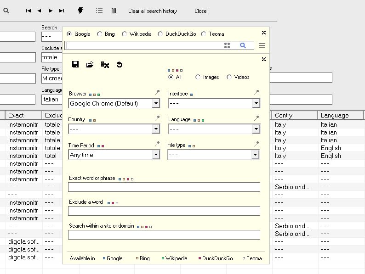Click the background Exclude field containing totale

[51, 57]
